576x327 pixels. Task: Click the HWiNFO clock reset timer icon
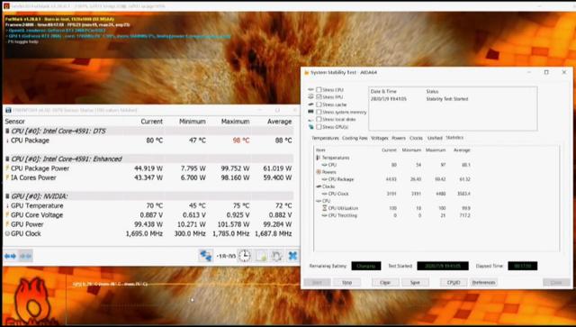coord(244,256)
